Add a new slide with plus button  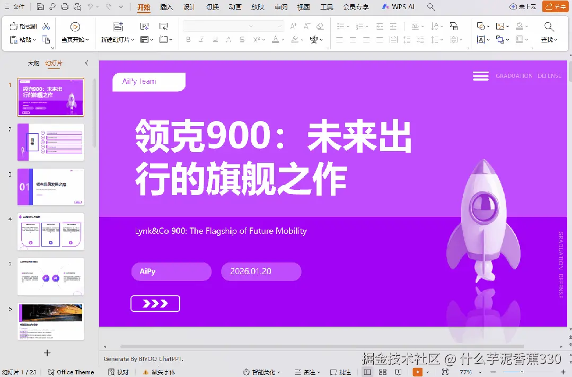(47, 353)
